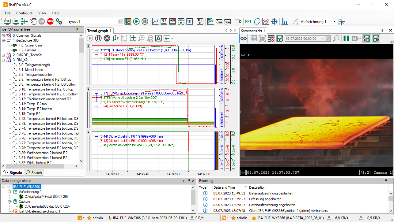The height and width of the screenshot is (222, 394).
Task: Expand the 0. Common_Signals tree node
Action: [x=3, y=35]
